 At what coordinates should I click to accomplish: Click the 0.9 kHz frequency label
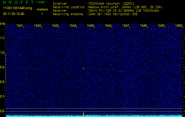[x=2, y=67]
